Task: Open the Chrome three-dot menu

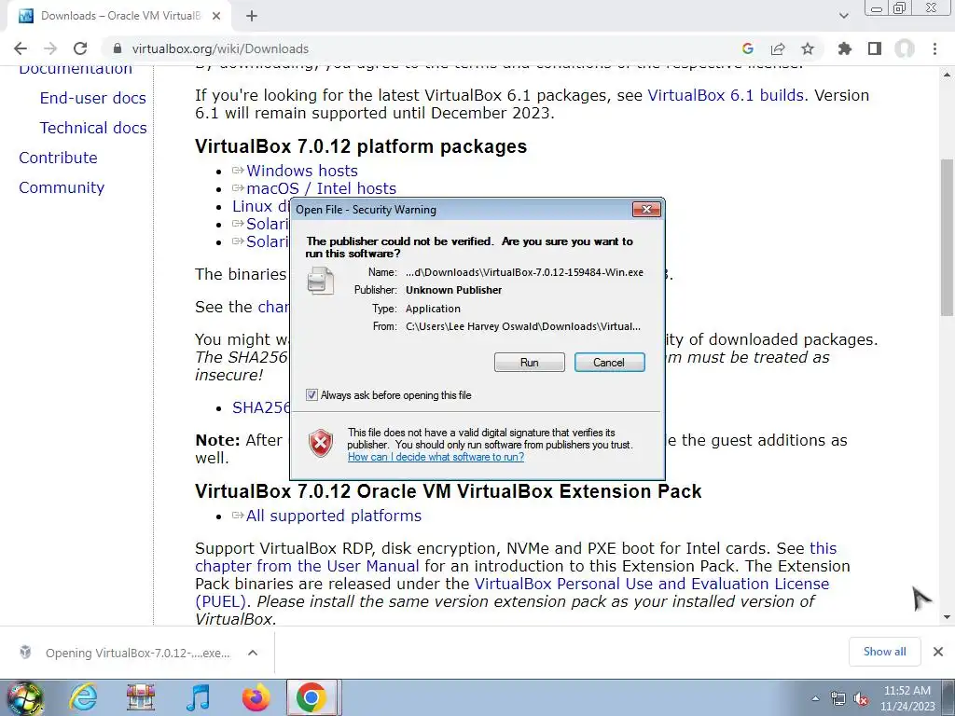Action: click(x=934, y=48)
